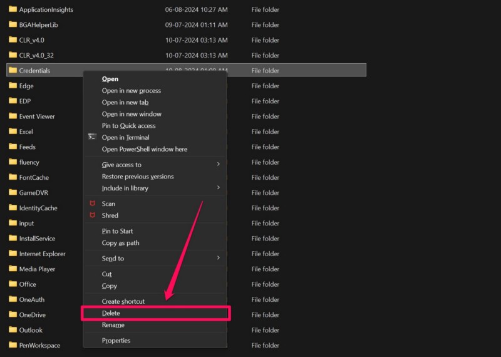Viewport: 501px width, 357px height.
Task: Click Create shortcut in context menu
Action: (x=123, y=301)
